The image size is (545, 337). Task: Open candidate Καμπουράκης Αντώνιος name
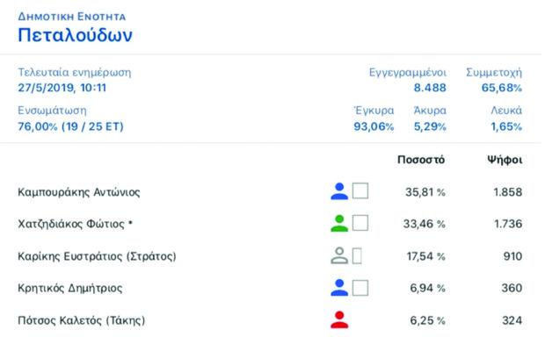pyautogui.click(x=79, y=192)
